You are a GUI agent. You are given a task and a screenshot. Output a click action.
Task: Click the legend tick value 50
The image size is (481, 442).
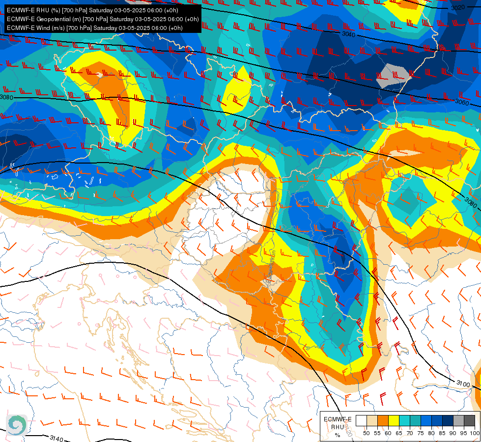point(366,434)
